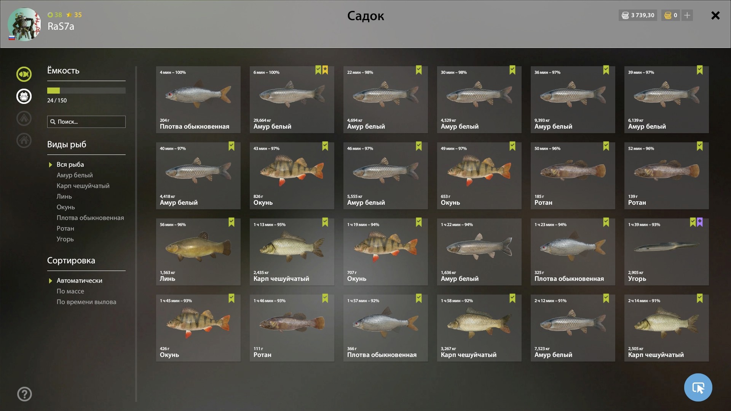This screenshot has height=411, width=731.
Task: Filter list by Угорь species
Action: pyautogui.click(x=65, y=239)
